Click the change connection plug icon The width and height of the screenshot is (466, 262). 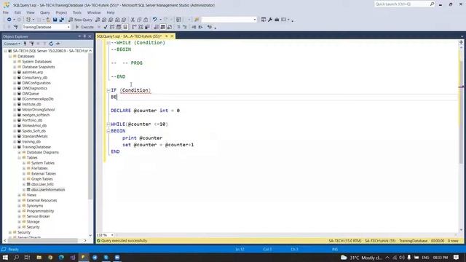[16, 27]
